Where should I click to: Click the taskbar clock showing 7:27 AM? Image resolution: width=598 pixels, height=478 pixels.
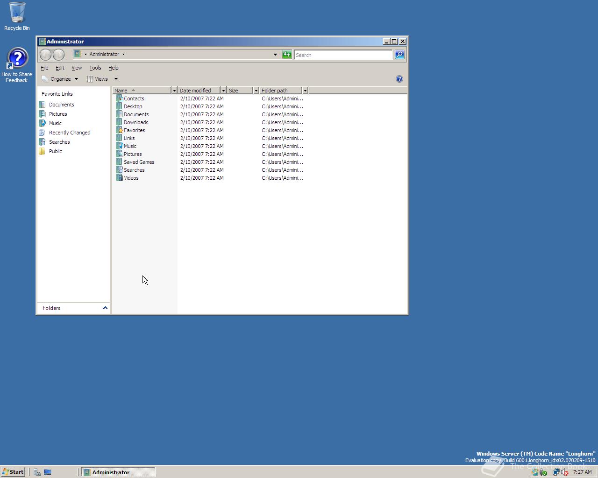click(x=582, y=472)
